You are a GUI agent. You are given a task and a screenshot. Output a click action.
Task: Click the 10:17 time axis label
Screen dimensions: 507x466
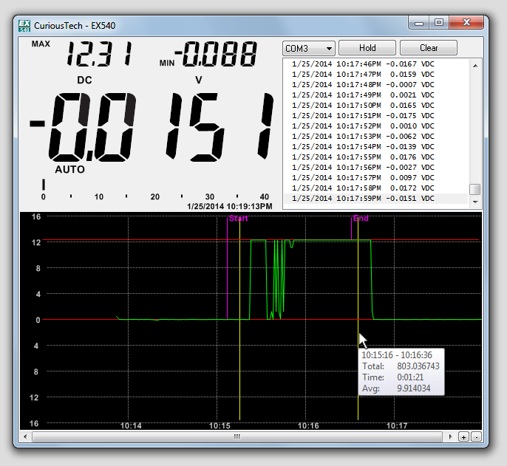[397, 425]
